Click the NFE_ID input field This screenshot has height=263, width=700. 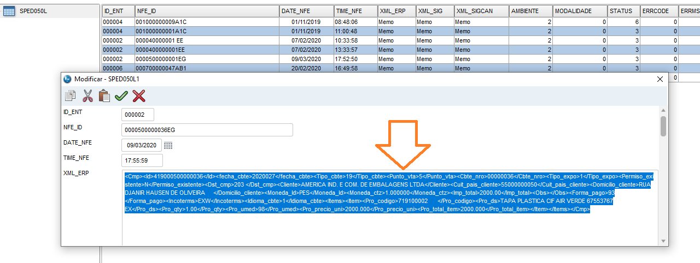tap(207, 130)
